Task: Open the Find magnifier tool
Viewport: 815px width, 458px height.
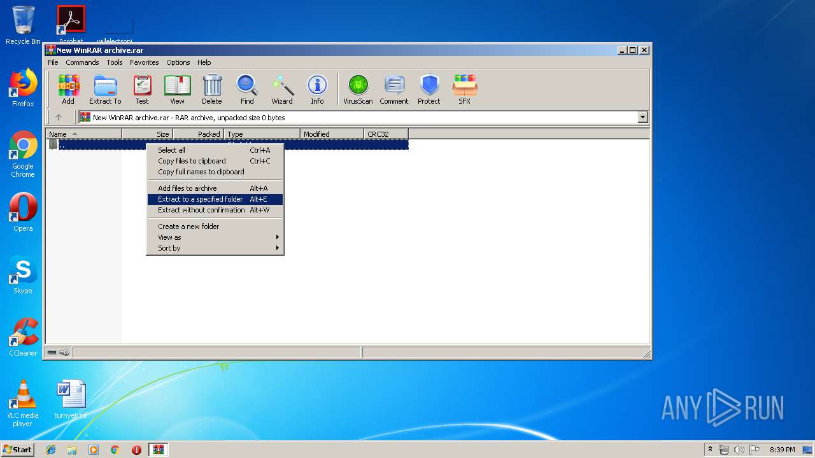Action: click(x=247, y=89)
